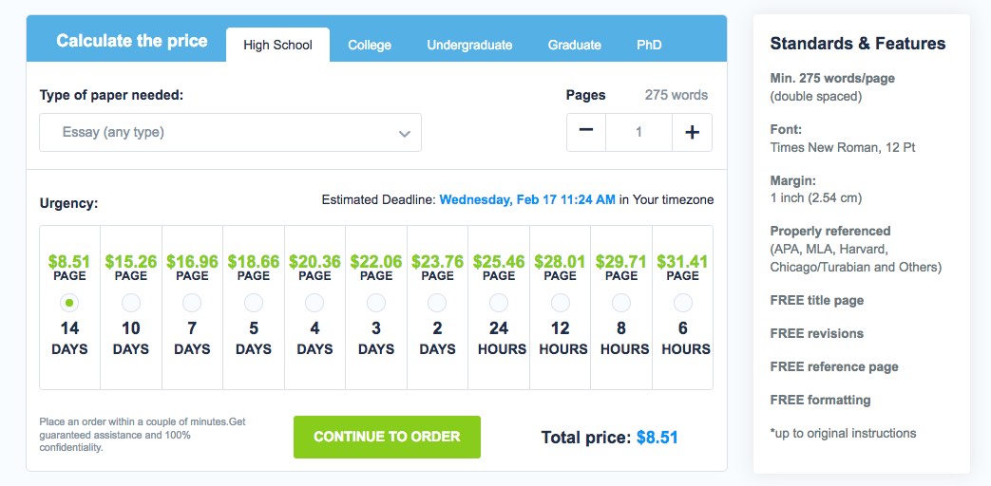
Task: Pick the 5 days deadline radio
Action: (254, 303)
